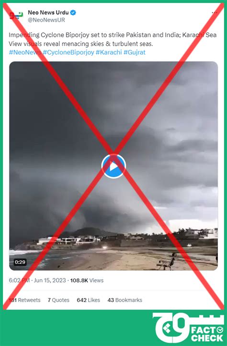Open the #CycloneBiporjoy hashtag

(x=68, y=52)
